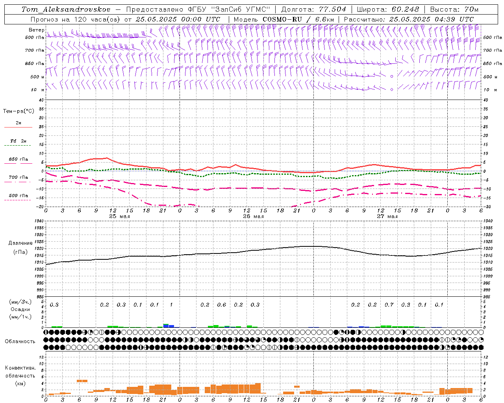Click the Облачность row label
Viewport: 504px width, 403px height.
coord(20,341)
